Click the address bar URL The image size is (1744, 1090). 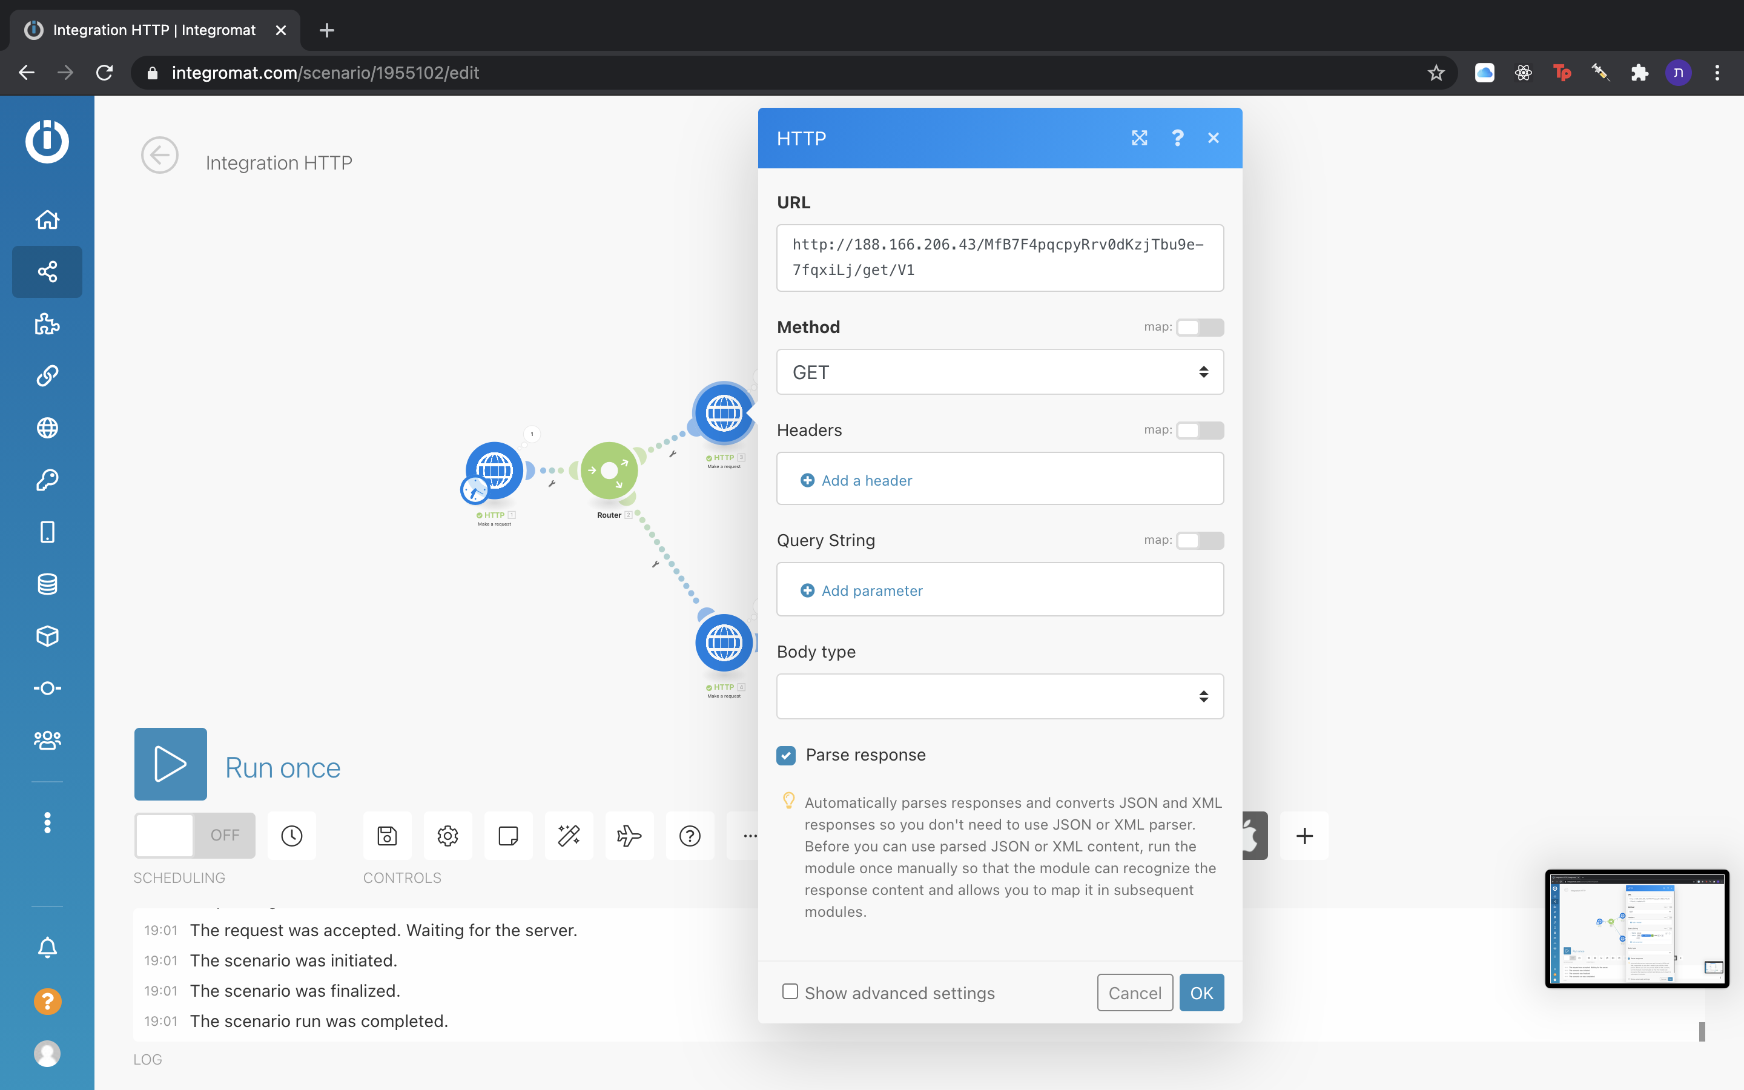[325, 73]
